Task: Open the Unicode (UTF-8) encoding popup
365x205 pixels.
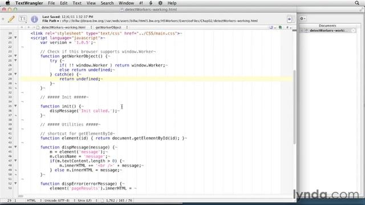Action: tap(60, 200)
